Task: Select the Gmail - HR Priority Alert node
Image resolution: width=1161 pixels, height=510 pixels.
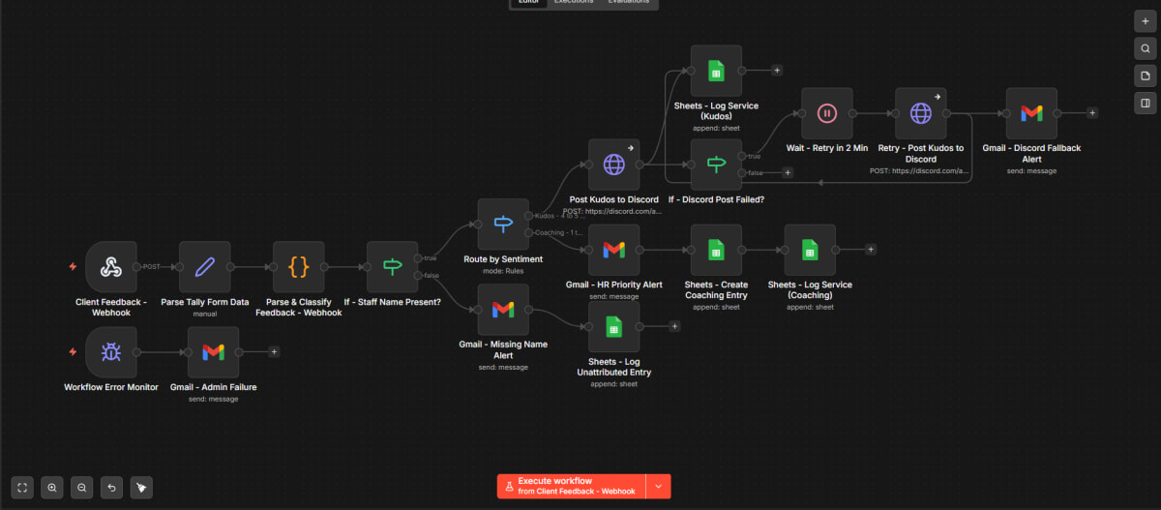Action: pos(614,250)
